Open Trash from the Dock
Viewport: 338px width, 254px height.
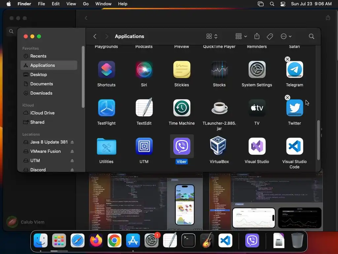tap(297, 240)
